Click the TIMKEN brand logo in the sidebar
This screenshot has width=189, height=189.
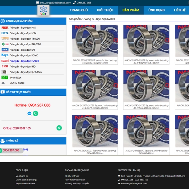click(x=5, y=38)
